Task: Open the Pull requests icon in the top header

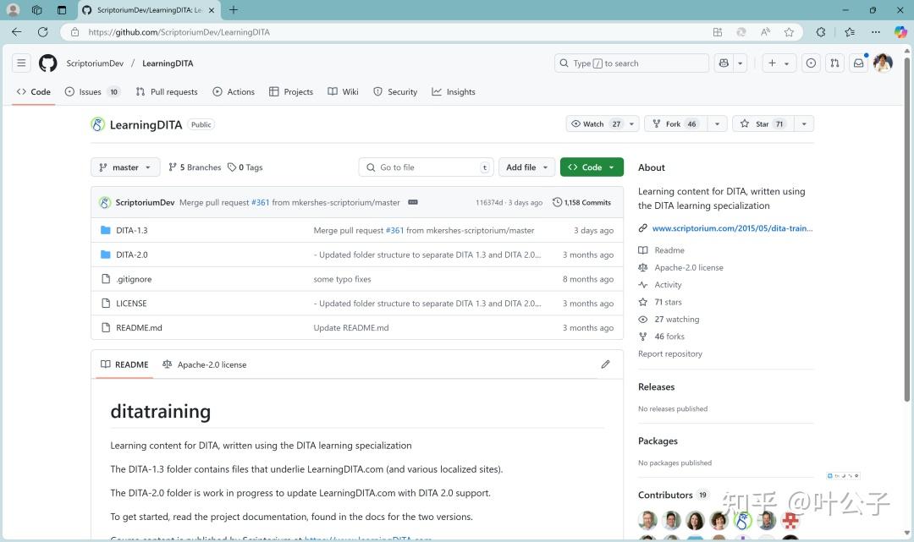Action: tap(834, 63)
